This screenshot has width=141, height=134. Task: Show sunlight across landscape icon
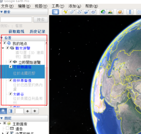(110, 12)
